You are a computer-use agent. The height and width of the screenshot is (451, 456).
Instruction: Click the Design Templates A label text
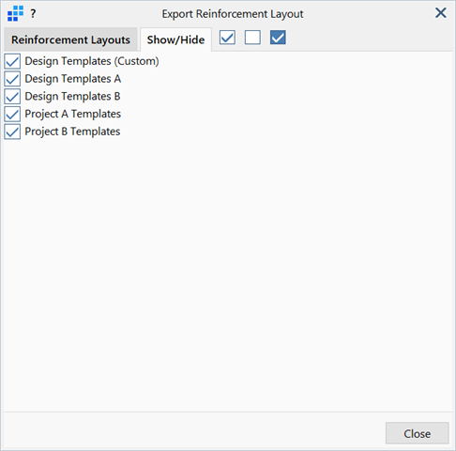pyautogui.click(x=73, y=79)
